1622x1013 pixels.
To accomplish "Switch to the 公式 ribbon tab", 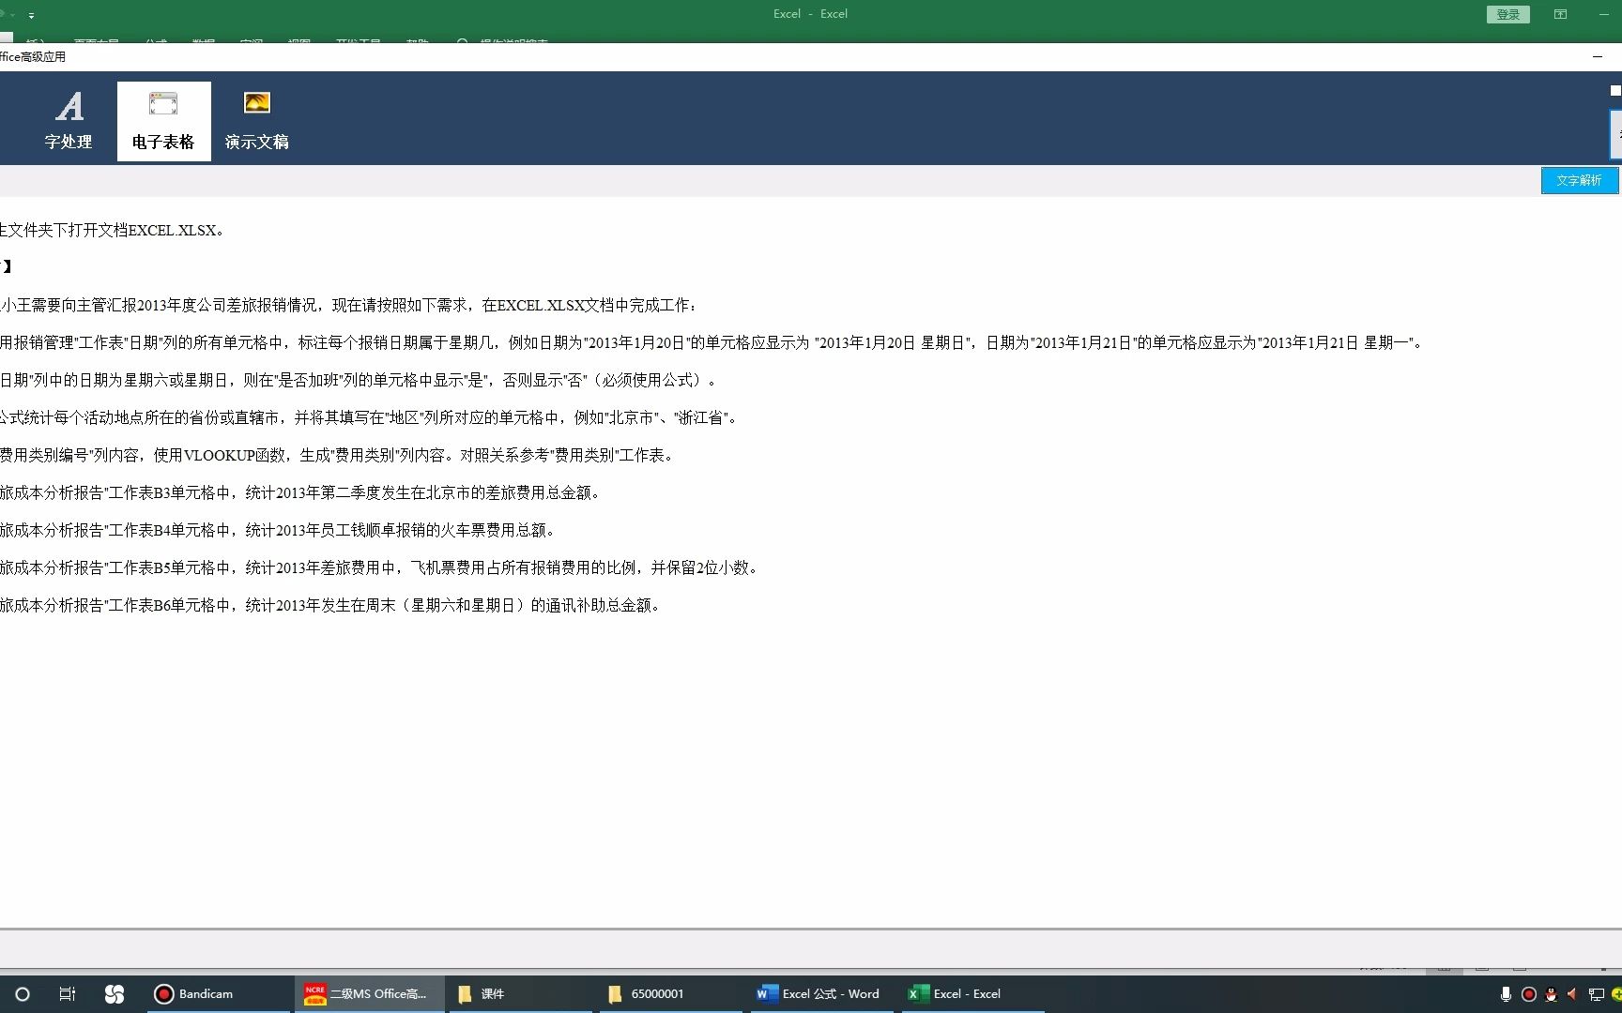I will point(156,42).
